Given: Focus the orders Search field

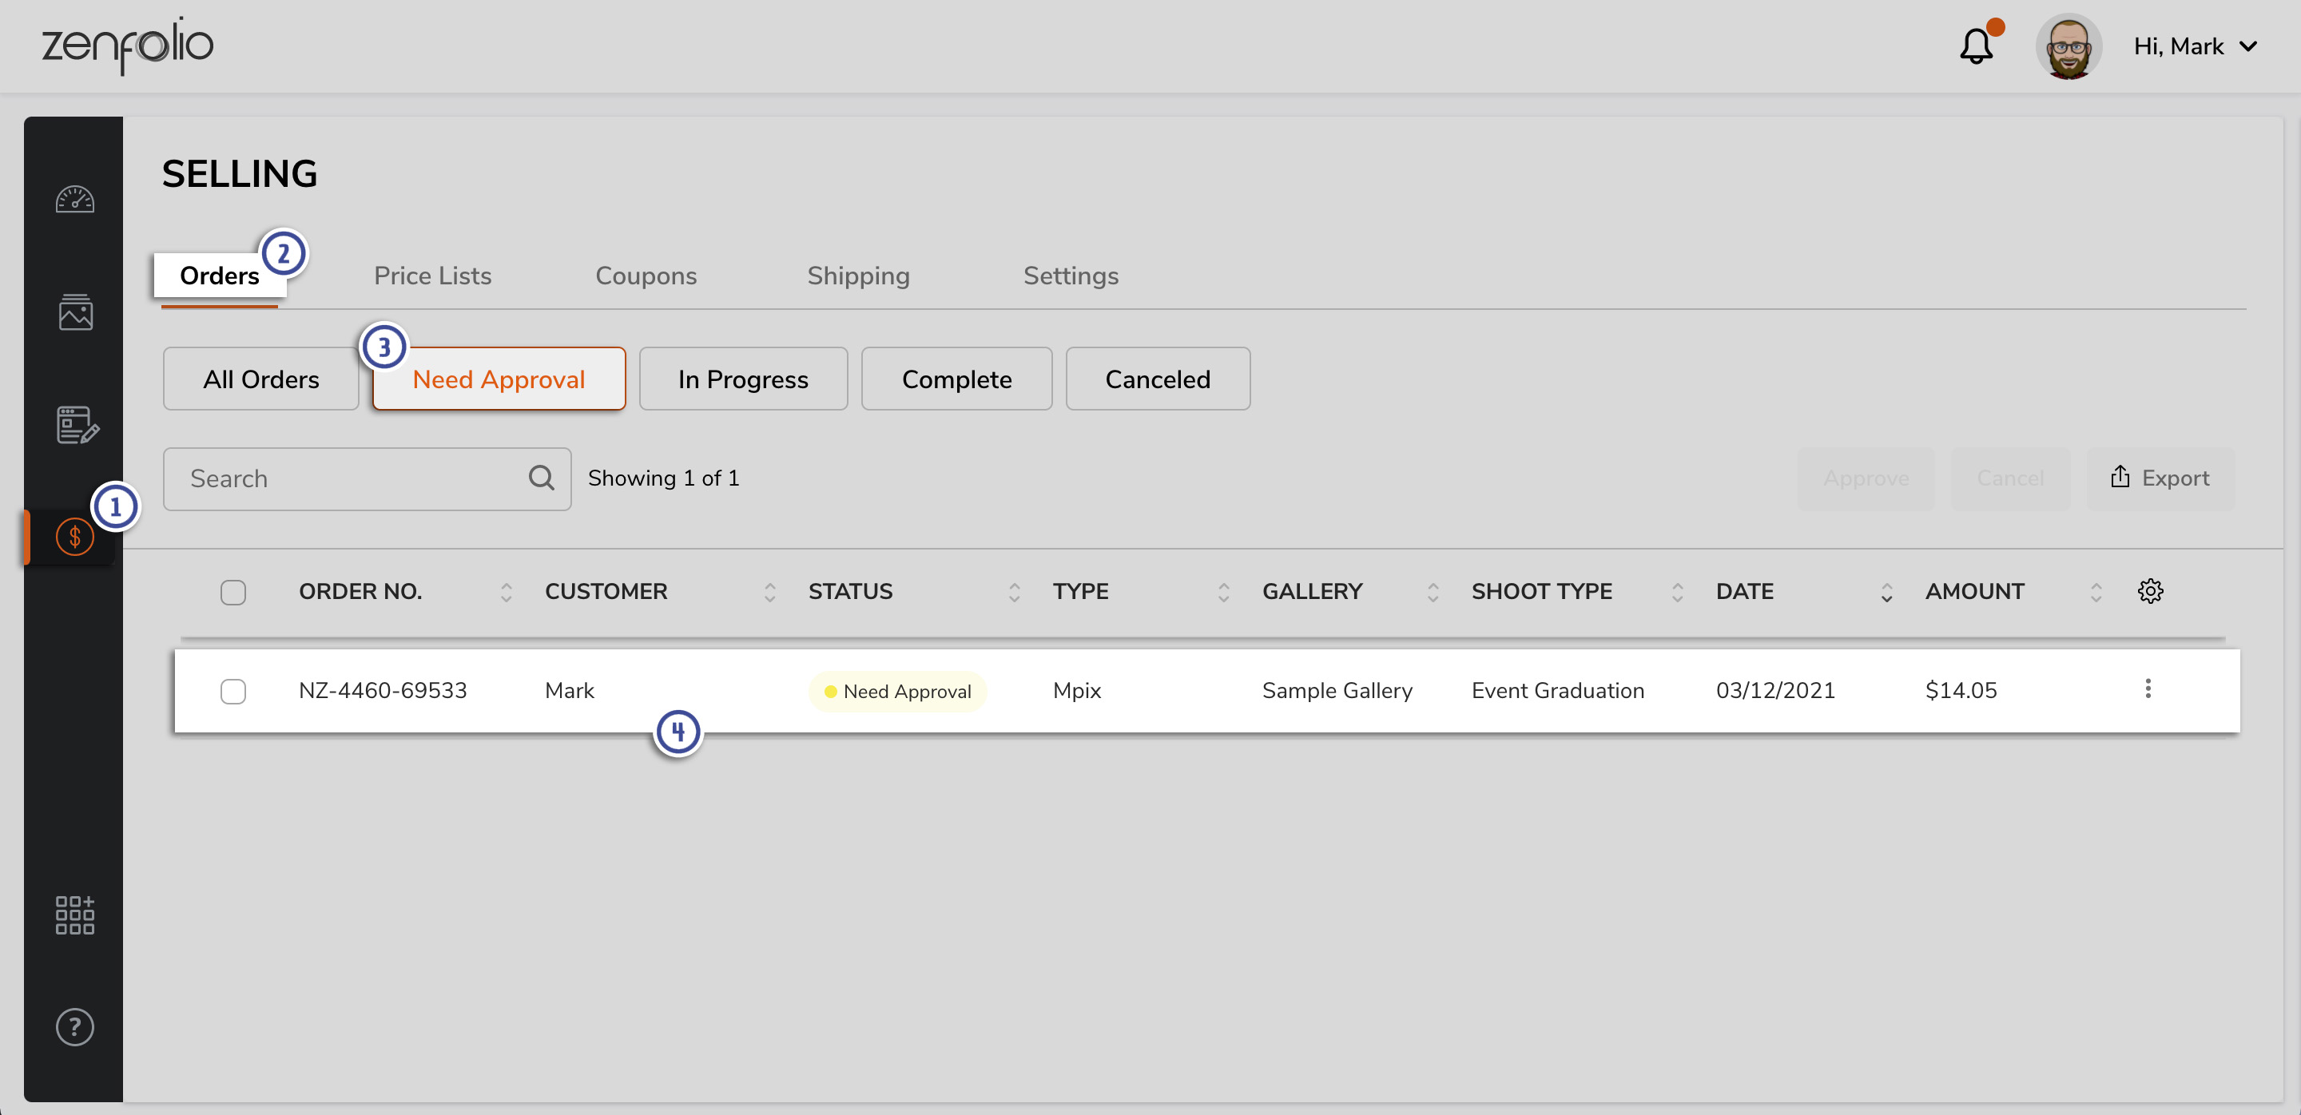Looking at the screenshot, I should 368,478.
